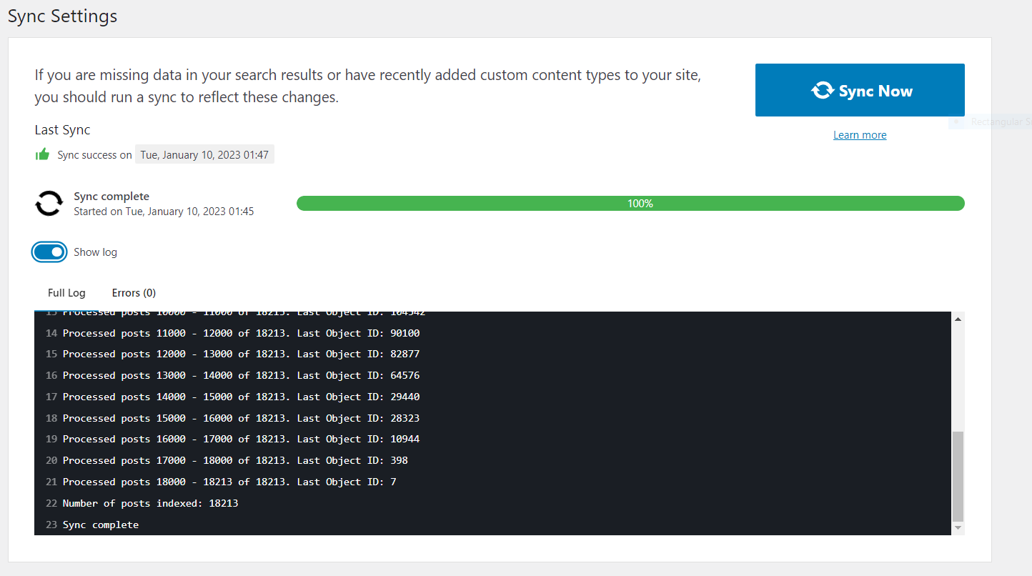This screenshot has height=576, width=1032.
Task: Select the Full Log tab
Action: click(x=66, y=292)
